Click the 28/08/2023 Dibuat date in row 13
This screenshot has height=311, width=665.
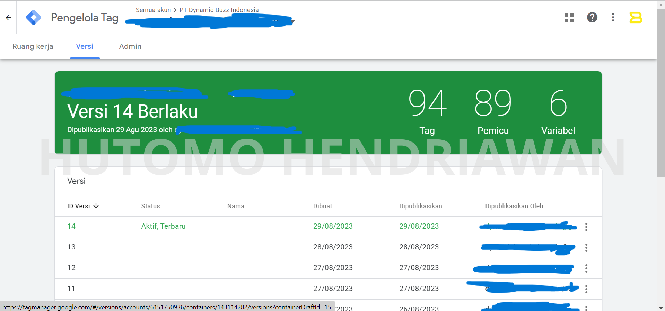333,247
